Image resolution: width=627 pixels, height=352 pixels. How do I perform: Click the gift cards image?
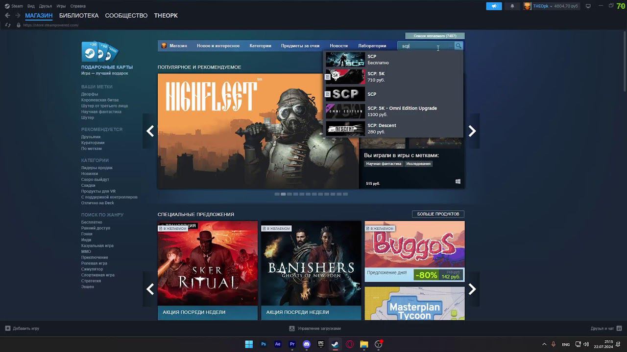click(x=100, y=51)
